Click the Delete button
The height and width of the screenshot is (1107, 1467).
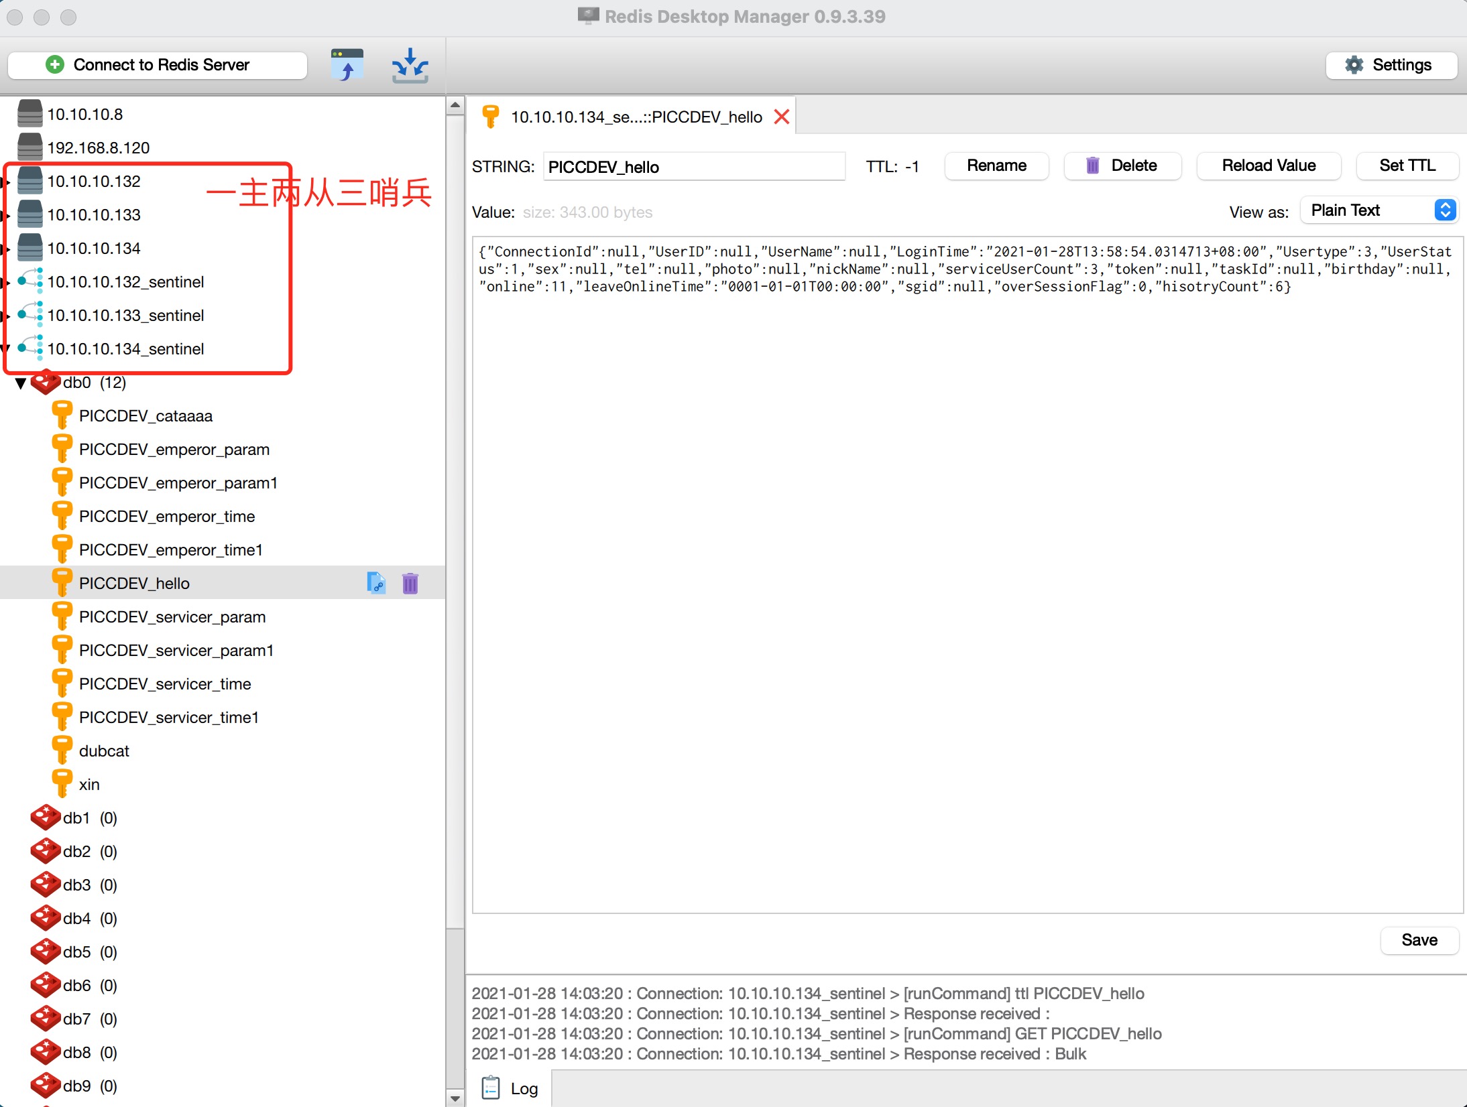pos(1122,166)
